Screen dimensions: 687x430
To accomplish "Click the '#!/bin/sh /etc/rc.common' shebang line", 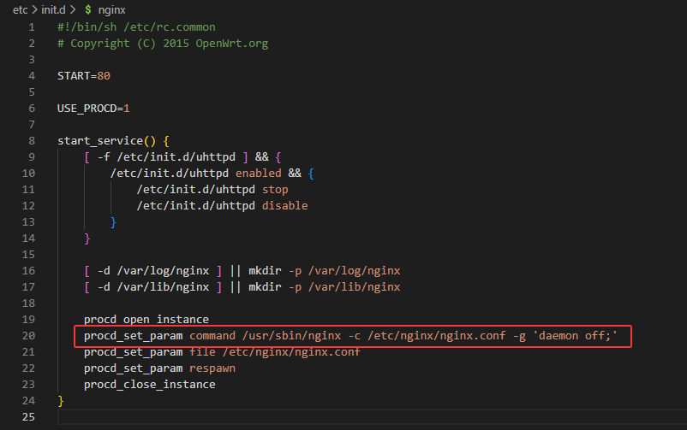I will (x=136, y=27).
